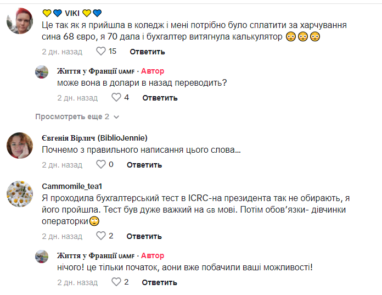Like VIKI's comment with 15 likes
This screenshot has width=382, height=295.
click(x=101, y=52)
